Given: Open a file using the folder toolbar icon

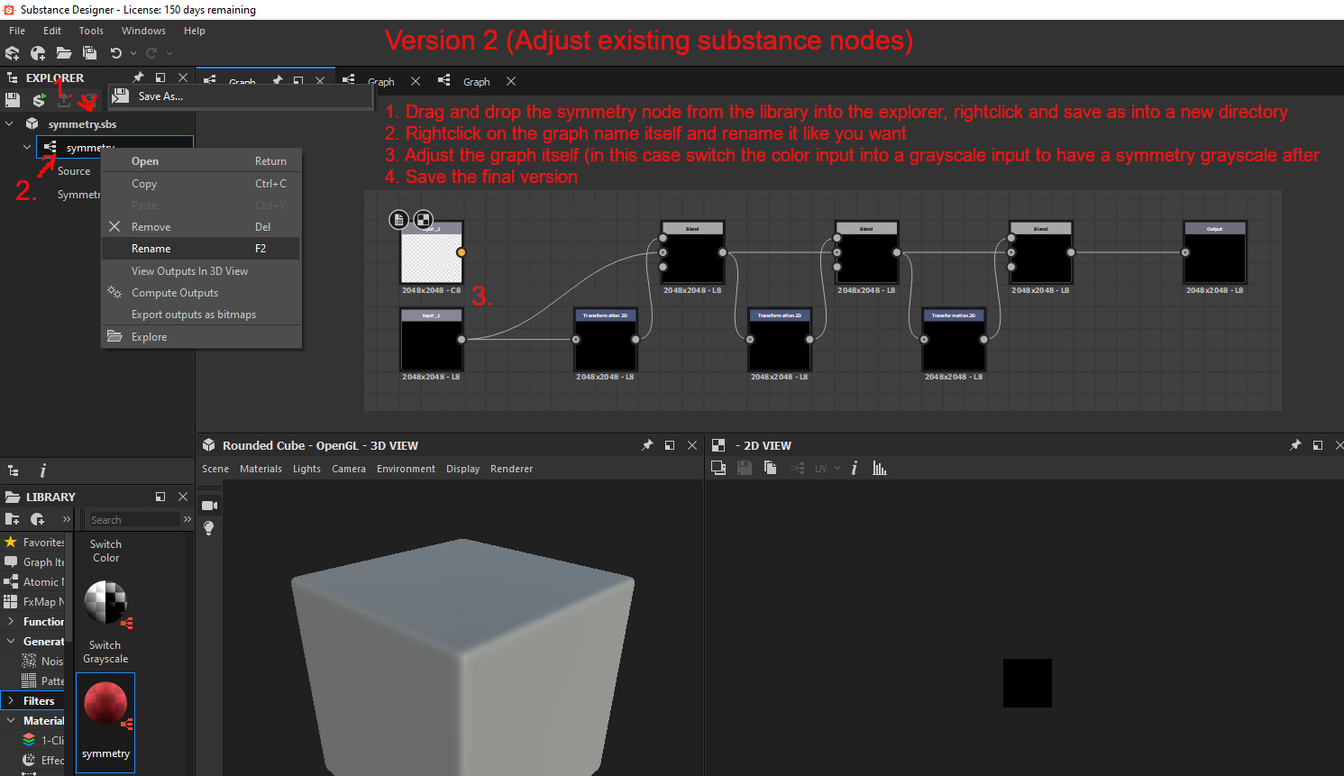Looking at the screenshot, I should 65,53.
